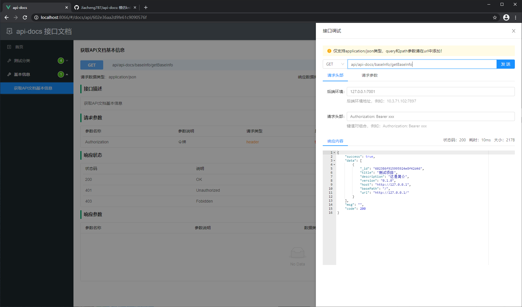Collapse JSON fold arrow on line 4
The image size is (522, 307).
pyautogui.click(x=334, y=165)
